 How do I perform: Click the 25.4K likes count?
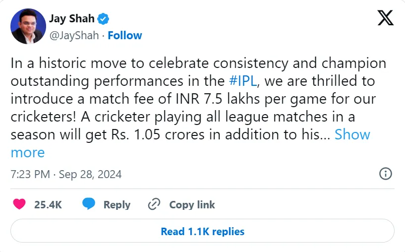pyautogui.click(x=48, y=204)
